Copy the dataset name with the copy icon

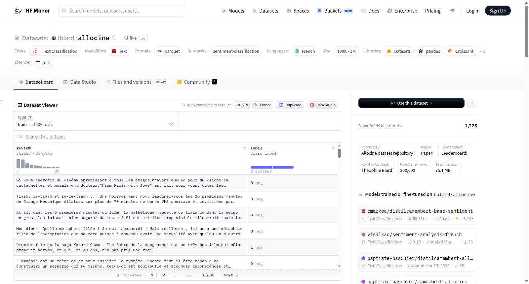pyautogui.click(x=114, y=38)
